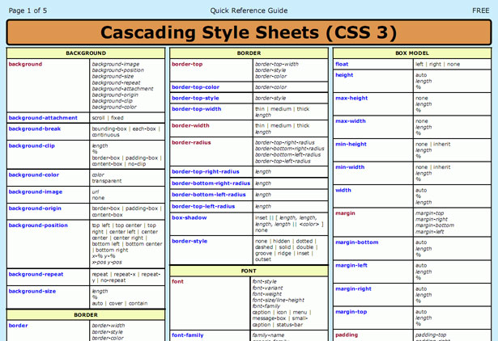Select the 'margin-bottom' property
The height and width of the screenshot is (341, 498).
(356, 242)
